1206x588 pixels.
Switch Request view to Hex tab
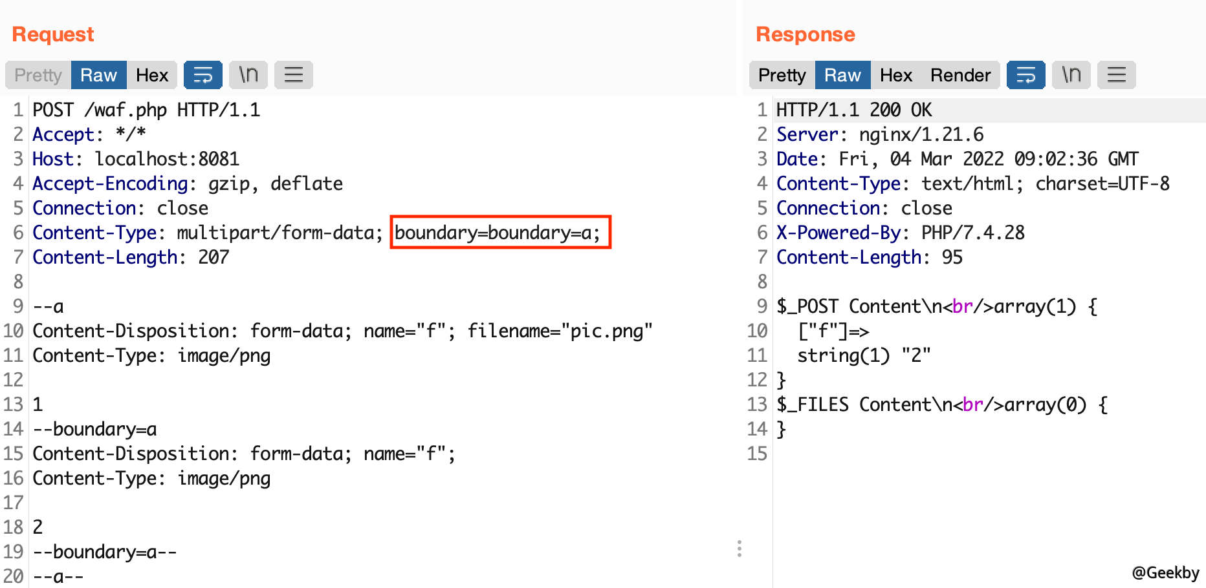(152, 75)
